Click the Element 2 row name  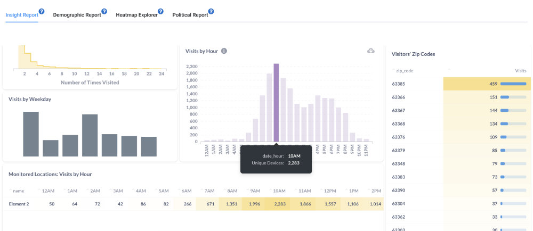(x=19, y=204)
